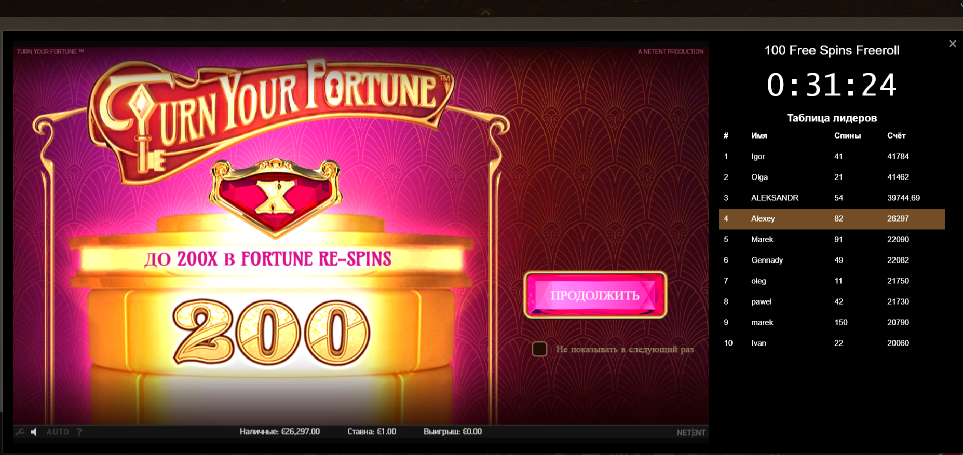Click the ПРОДОЛЖИТЬ button

tap(595, 295)
